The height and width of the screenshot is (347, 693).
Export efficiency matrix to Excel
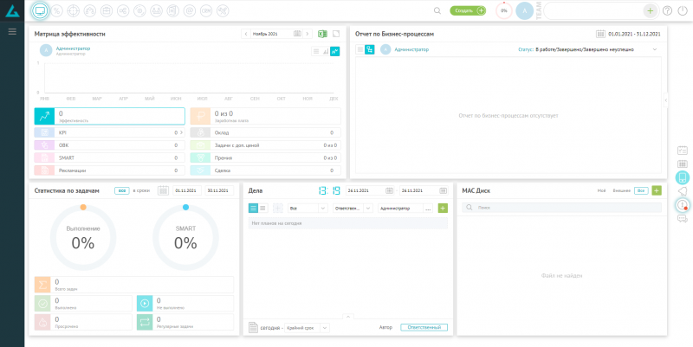coord(322,33)
